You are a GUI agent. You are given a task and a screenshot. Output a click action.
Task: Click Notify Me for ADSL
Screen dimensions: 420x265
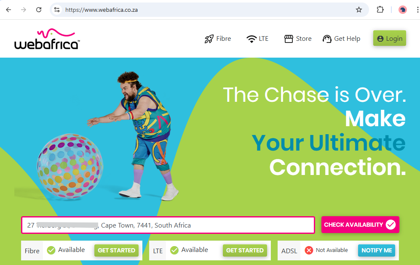point(377,251)
